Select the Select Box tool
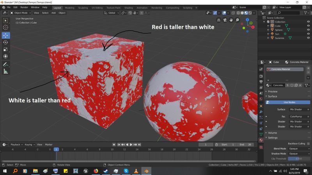 5,21
